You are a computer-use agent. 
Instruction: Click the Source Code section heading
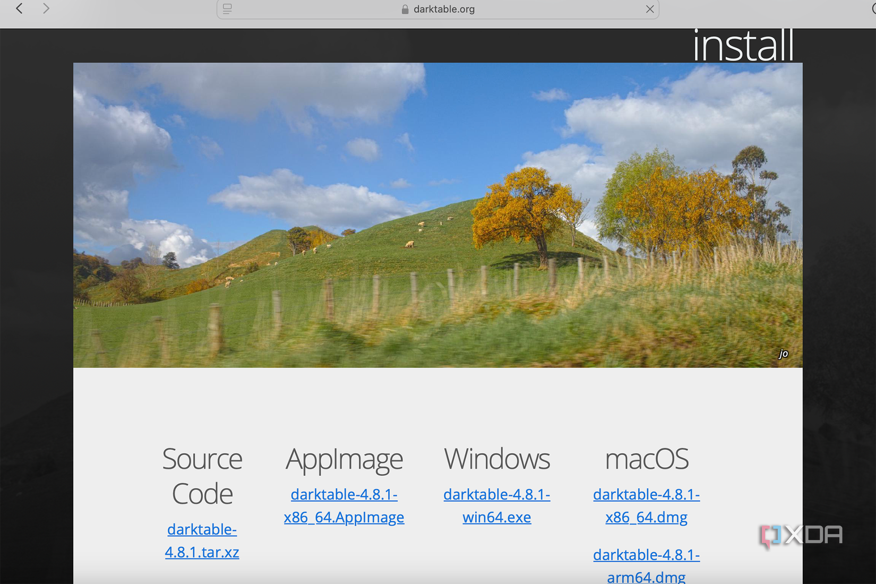pos(202,476)
